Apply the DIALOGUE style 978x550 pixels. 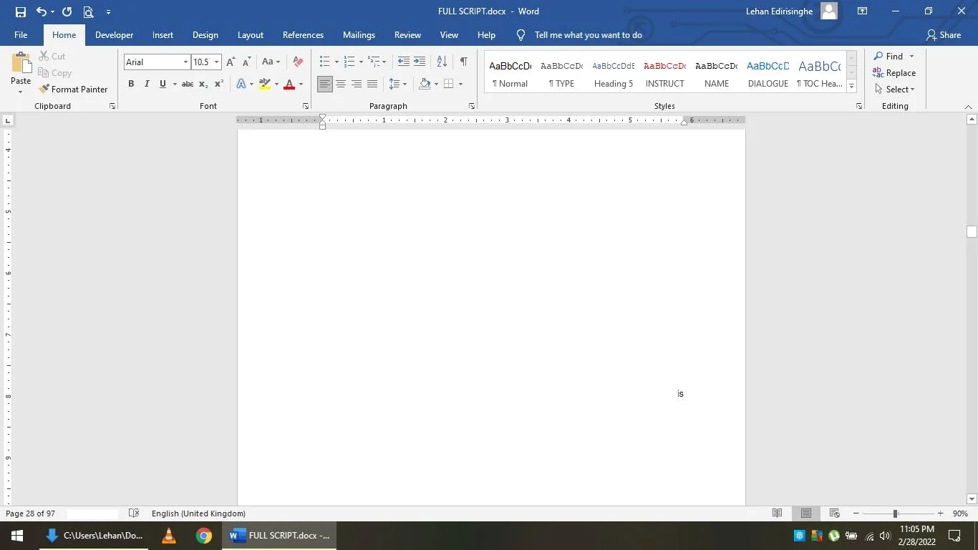point(768,72)
